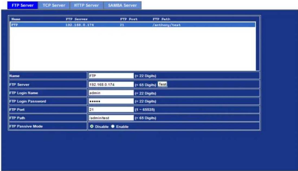Click the Test button next to FTP Server
Viewport: 298px width, 171px height.
pos(163,84)
